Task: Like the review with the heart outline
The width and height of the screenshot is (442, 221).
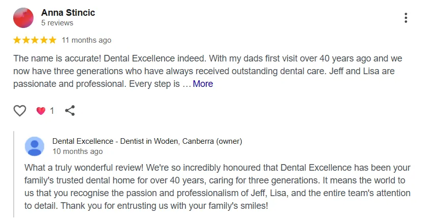Action: pyautogui.click(x=19, y=111)
